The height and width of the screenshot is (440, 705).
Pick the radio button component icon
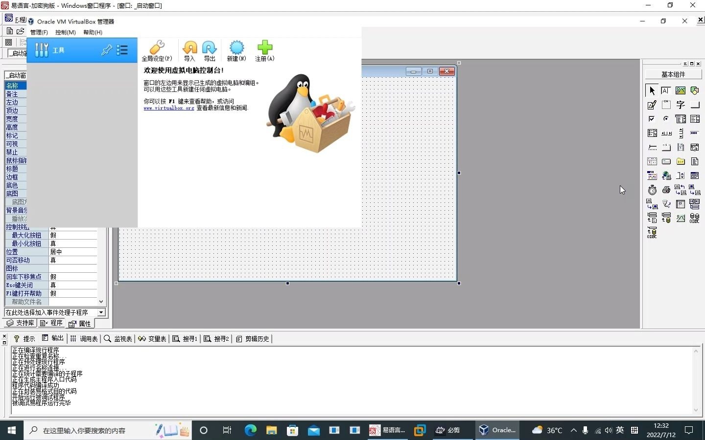tap(666, 119)
